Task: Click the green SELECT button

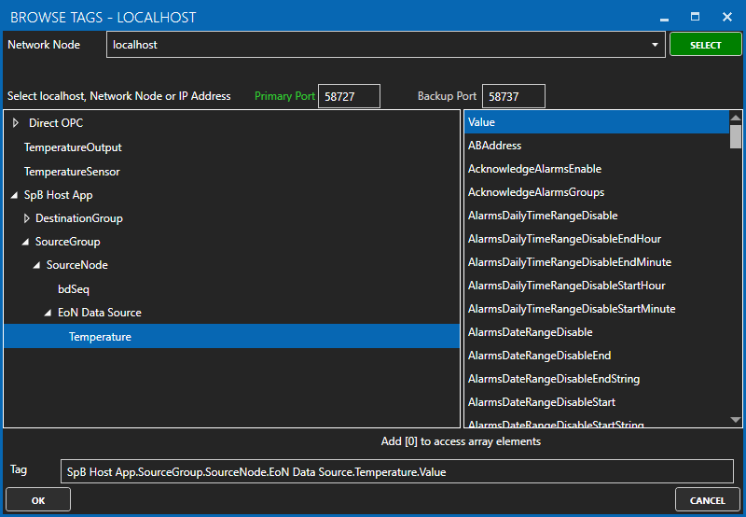Action: pos(705,45)
